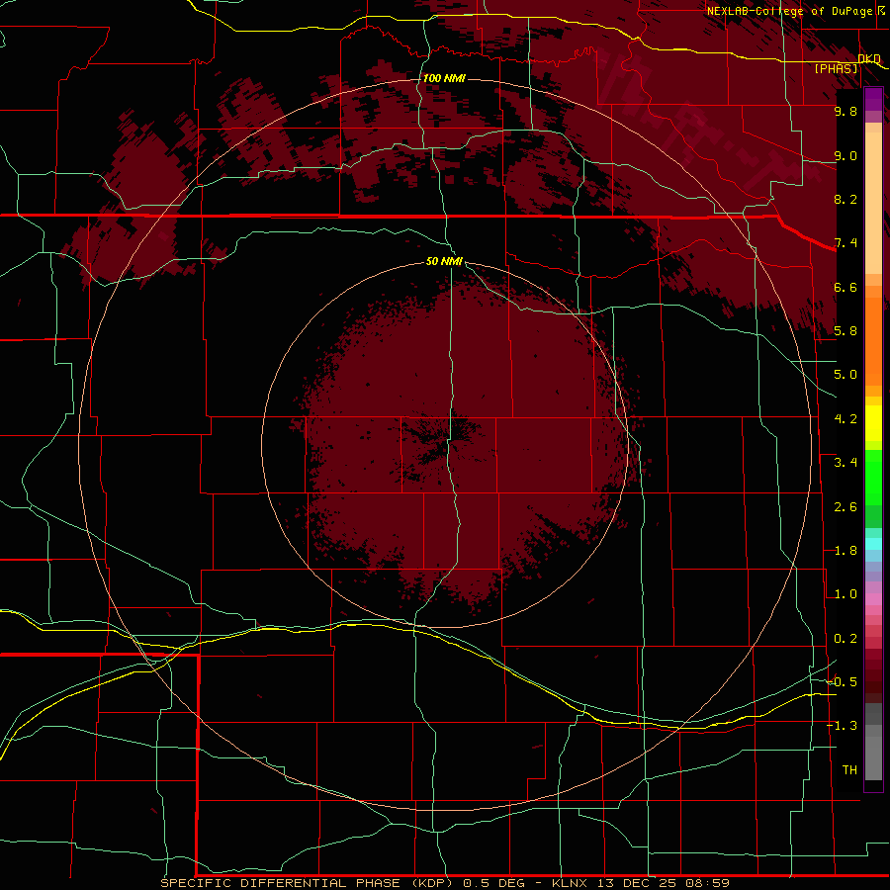Click the purple segment atop the color bar

tap(873, 99)
